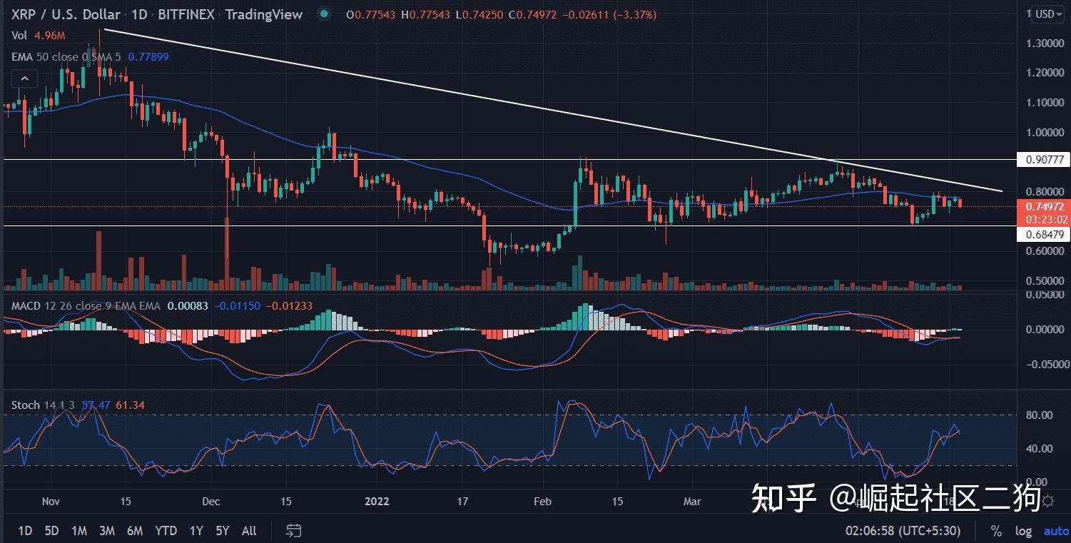The image size is (1071, 543).
Task: Open the 1 USD currency dropdown
Action: tap(1044, 14)
